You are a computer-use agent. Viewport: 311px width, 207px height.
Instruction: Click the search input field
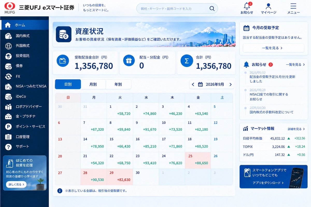tap(177, 9)
